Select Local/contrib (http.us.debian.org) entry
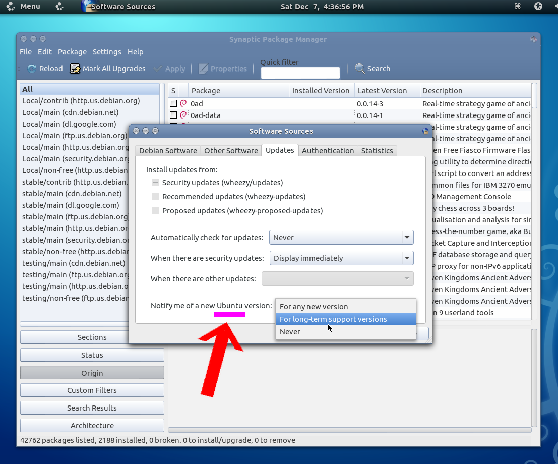This screenshot has width=558, height=464. click(x=90, y=101)
